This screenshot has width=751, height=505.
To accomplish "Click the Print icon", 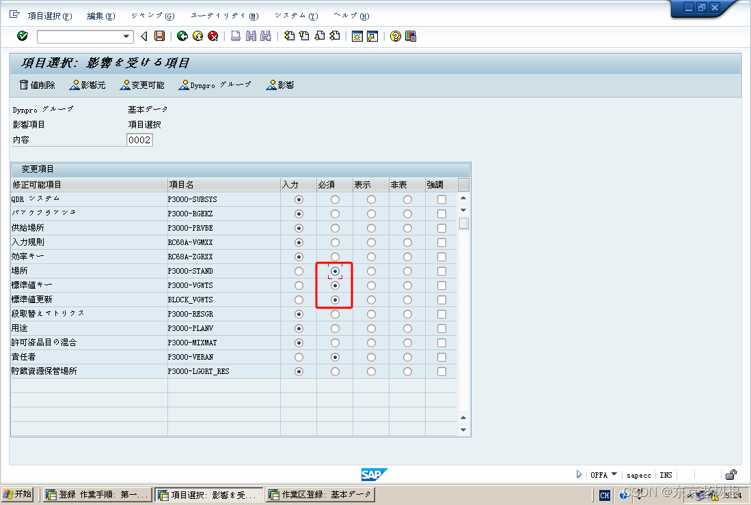I will (x=235, y=36).
